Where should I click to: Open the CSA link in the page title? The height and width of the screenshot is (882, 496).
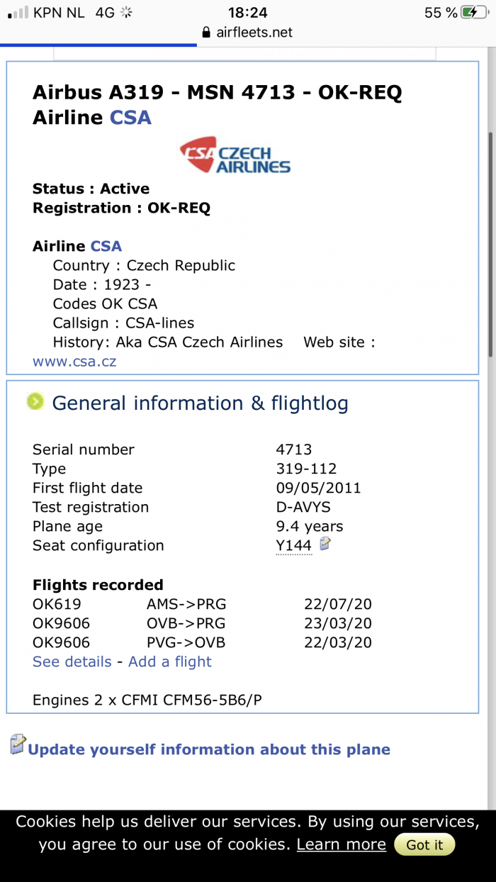pyautogui.click(x=130, y=118)
